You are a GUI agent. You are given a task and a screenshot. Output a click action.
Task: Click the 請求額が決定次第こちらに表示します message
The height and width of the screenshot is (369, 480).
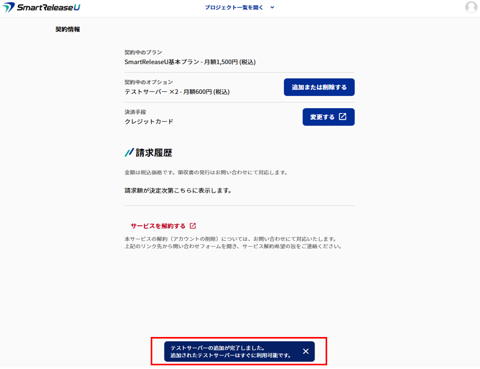coord(178,191)
